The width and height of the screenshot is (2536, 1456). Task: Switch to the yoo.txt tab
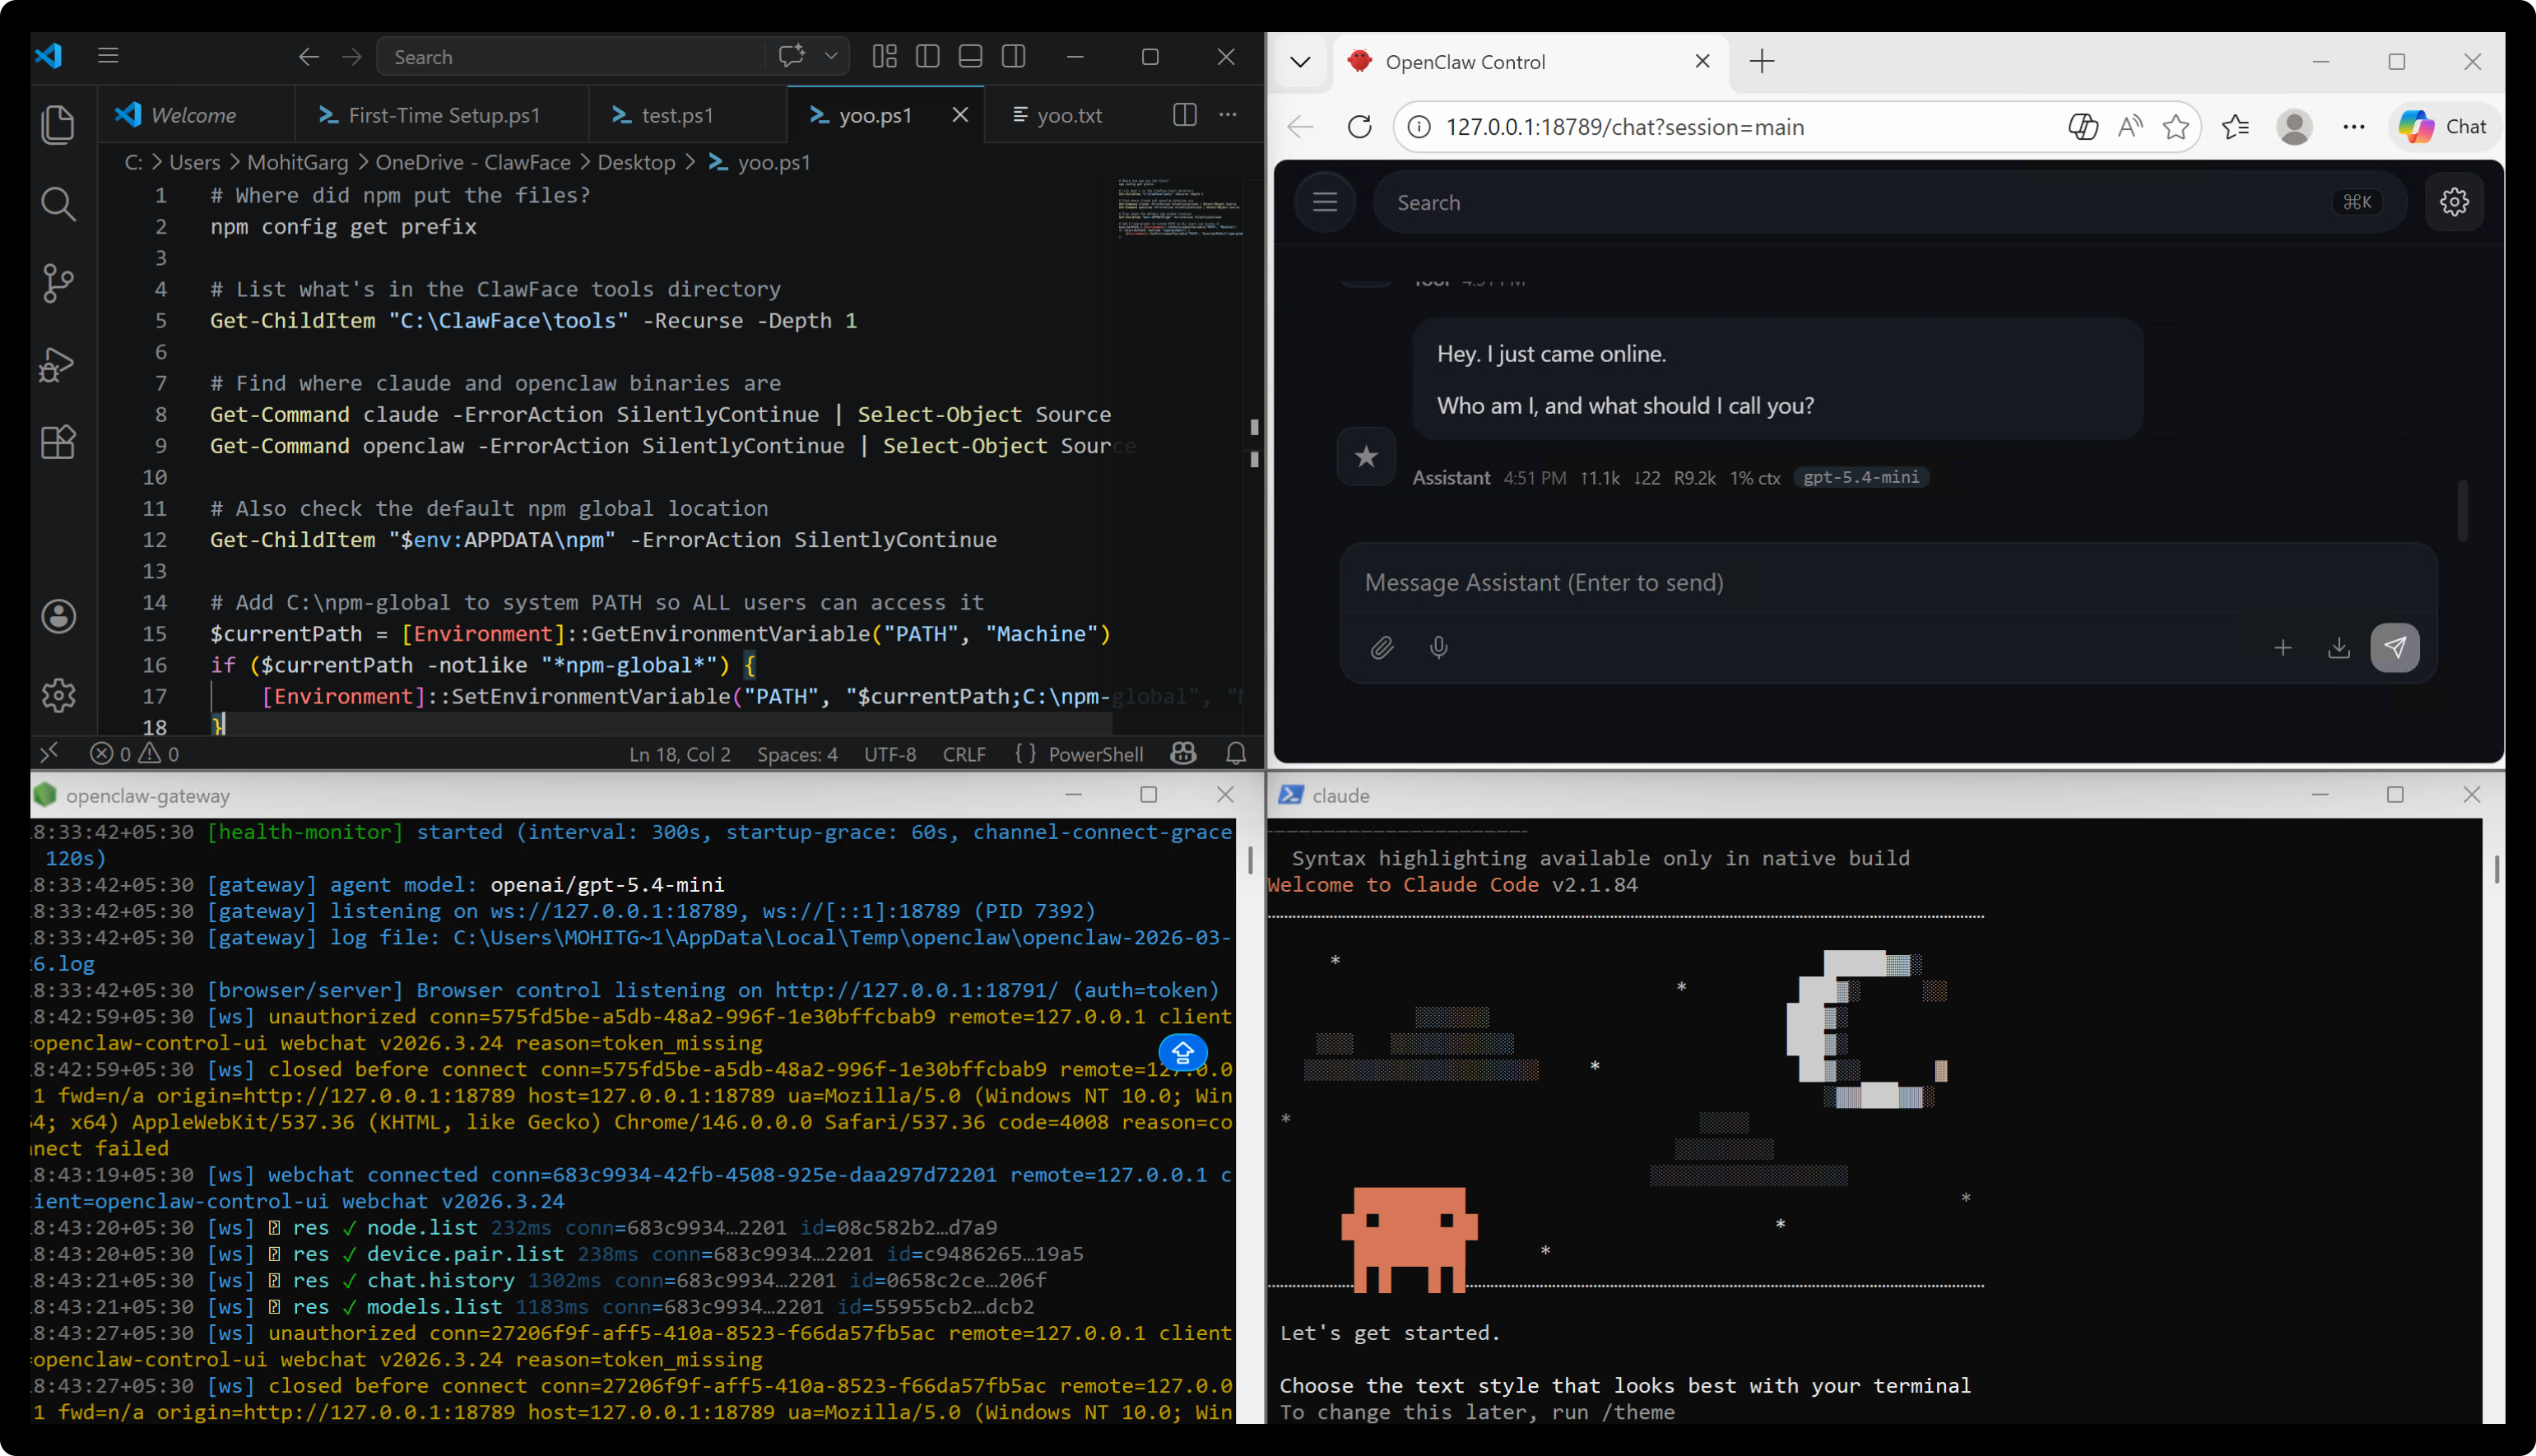pos(1068,115)
